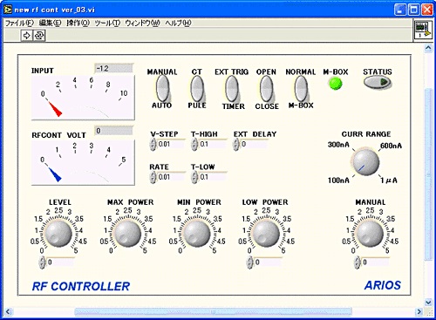Click the LEVEL numeric field below the knob
Screen dimensions: 436x320
coord(60,262)
